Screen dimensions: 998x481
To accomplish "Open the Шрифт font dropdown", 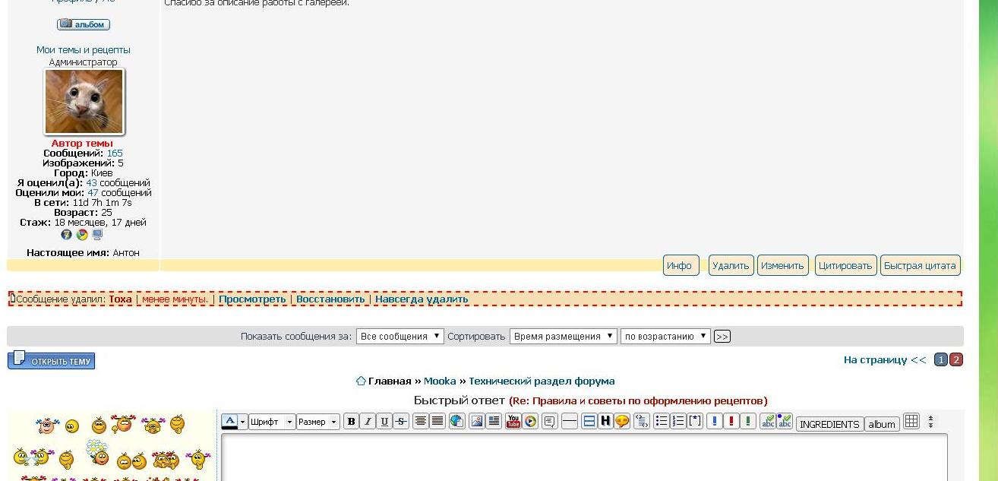I will [x=272, y=422].
